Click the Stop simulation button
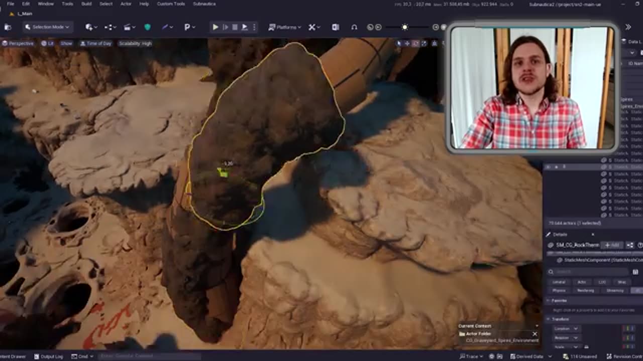 click(x=235, y=27)
